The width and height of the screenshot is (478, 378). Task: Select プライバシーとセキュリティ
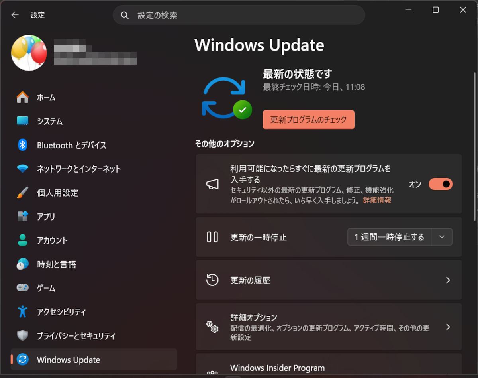(94, 336)
